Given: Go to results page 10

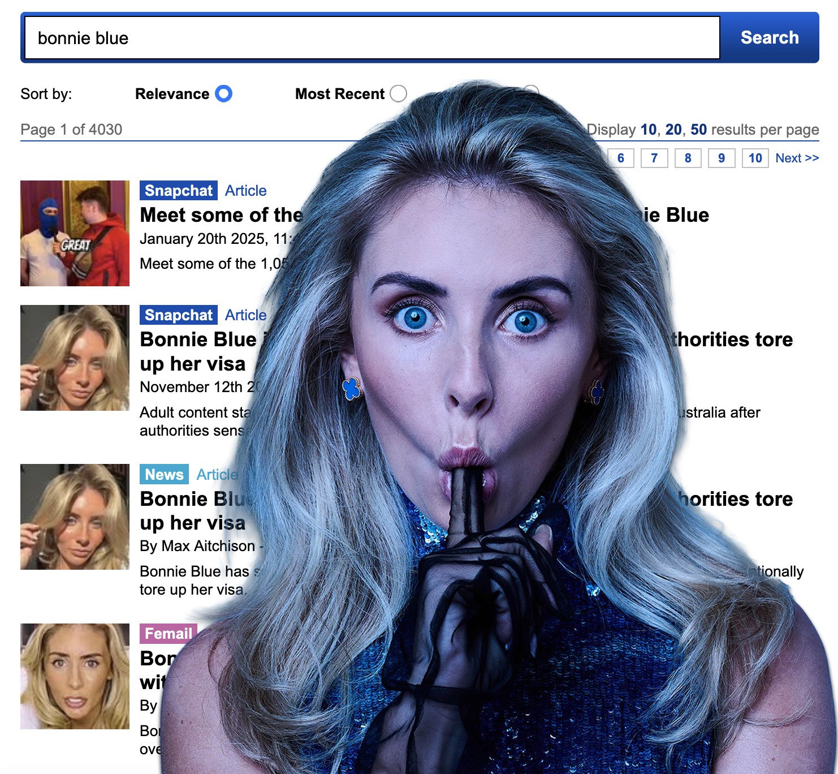Looking at the screenshot, I should (x=755, y=158).
